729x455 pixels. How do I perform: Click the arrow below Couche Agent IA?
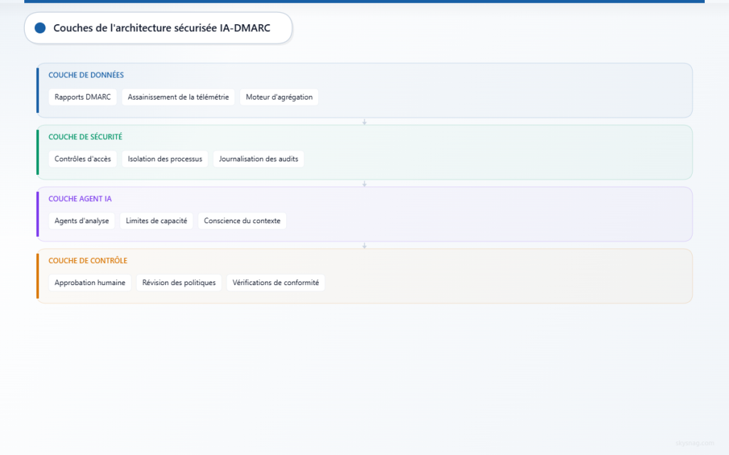click(364, 245)
